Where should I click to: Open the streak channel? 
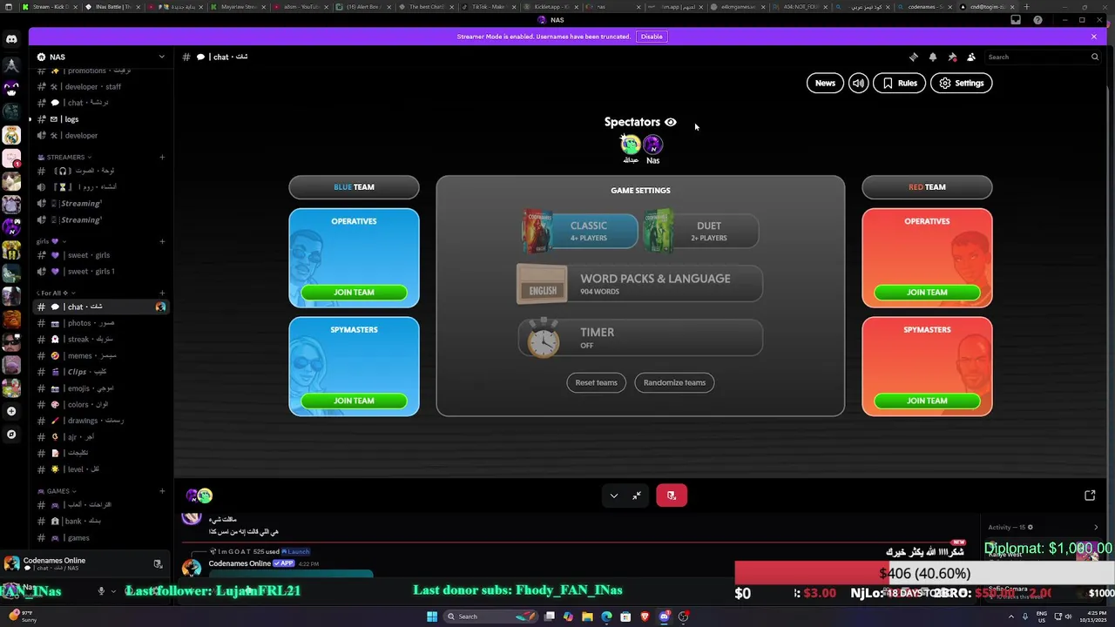(x=101, y=340)
